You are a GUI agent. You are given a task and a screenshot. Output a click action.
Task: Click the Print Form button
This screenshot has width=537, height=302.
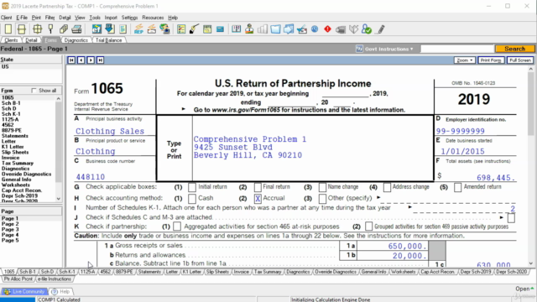tap(491, 60)
